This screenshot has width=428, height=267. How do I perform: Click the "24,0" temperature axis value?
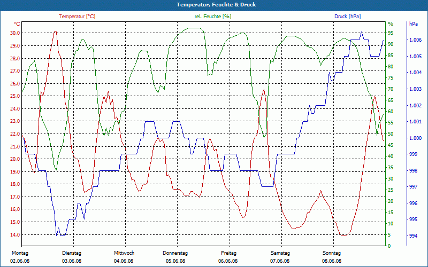point(16,109)
